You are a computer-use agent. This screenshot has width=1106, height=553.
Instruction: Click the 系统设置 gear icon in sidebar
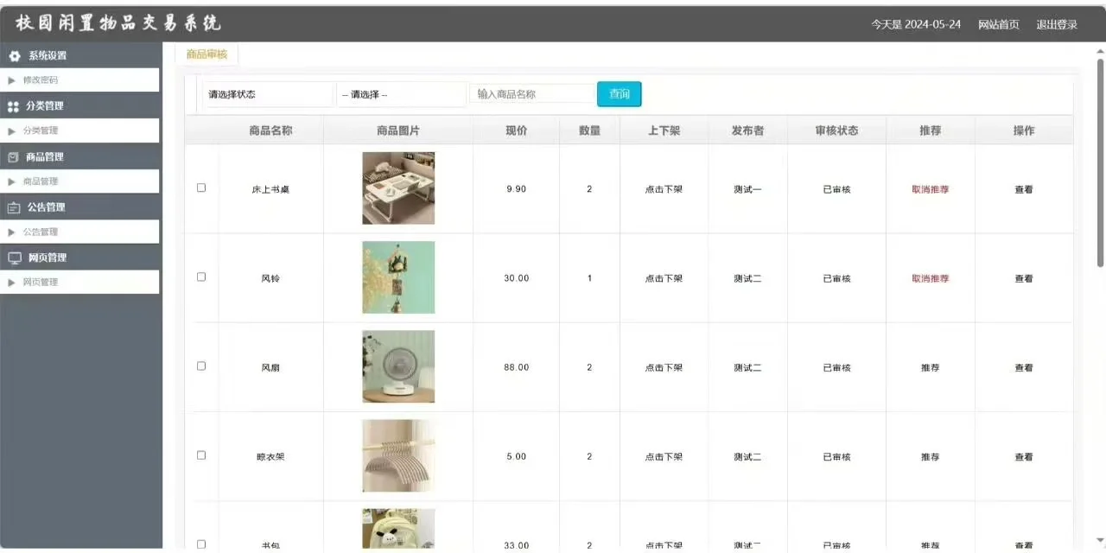point(14,54)
